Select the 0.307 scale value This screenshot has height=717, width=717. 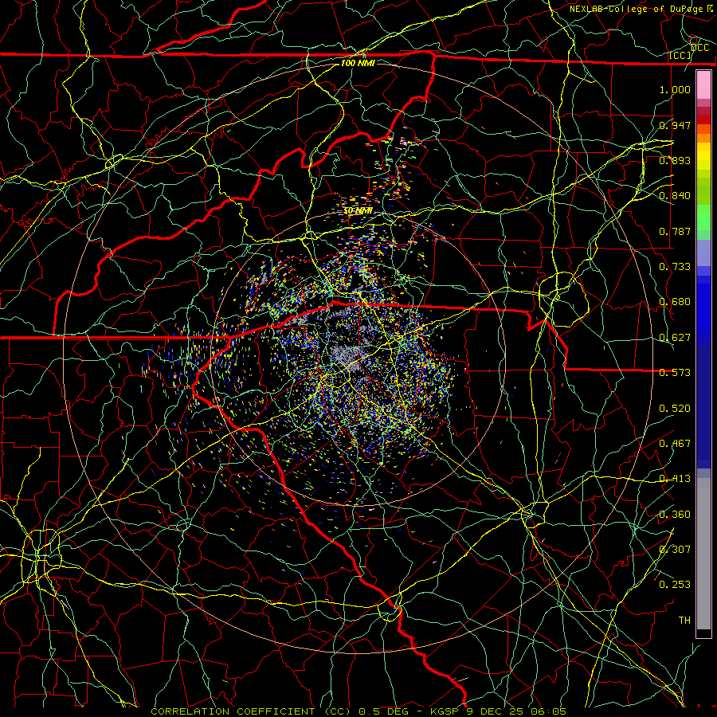point(675,550)
